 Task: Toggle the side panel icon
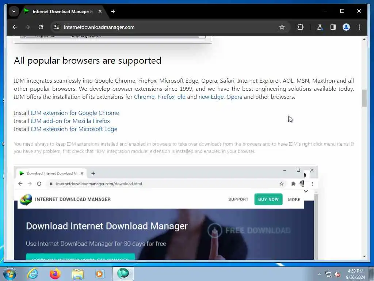tap(333, 27)
